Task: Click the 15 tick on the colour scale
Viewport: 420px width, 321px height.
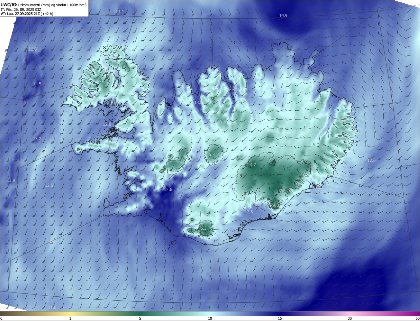Action: (280, 318)
